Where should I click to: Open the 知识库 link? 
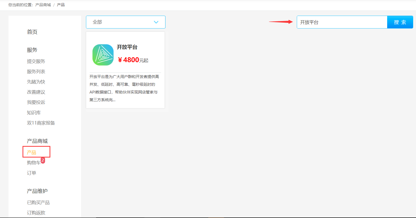point(34,113)
